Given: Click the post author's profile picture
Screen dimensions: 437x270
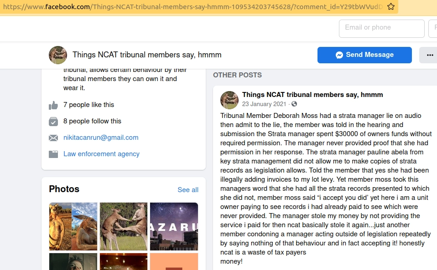Looking at the screenshot, I should click(229, 100).
